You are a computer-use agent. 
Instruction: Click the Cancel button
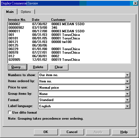72,132
